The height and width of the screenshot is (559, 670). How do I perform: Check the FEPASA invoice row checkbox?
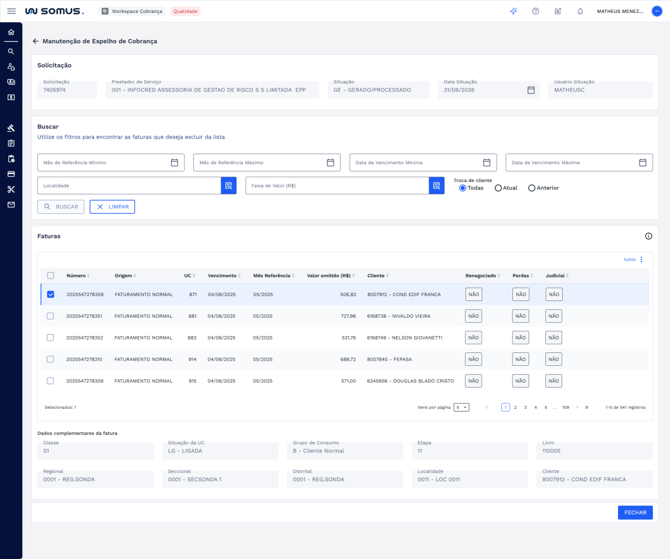point(50,359)
